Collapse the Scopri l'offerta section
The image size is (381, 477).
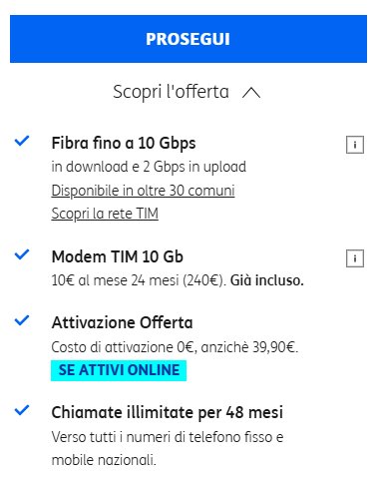(x=187, y=92)
